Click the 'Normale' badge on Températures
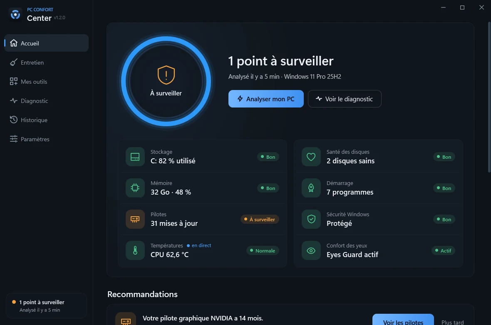Image resolution: width=491 pixels, height=325 pixels. (x=263, y=251)
